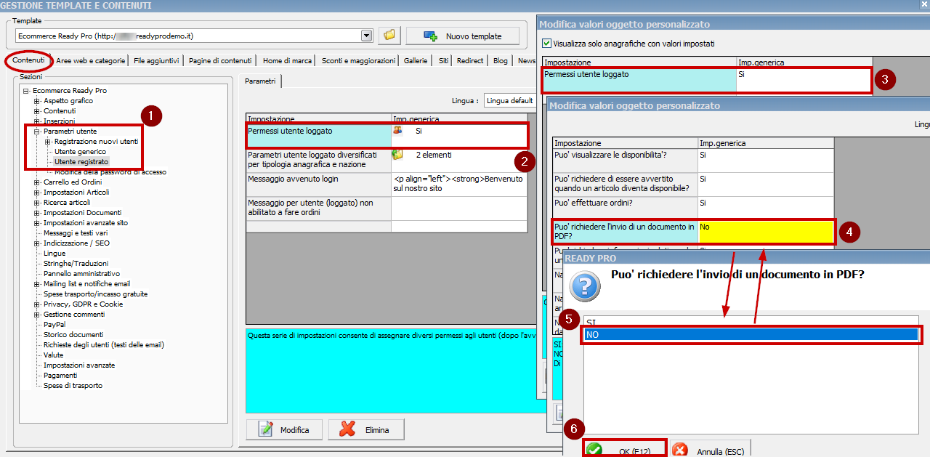Switch to the Home di marca tab
Viewport: 930px width, 457px height.
click(x=286, y=61)
